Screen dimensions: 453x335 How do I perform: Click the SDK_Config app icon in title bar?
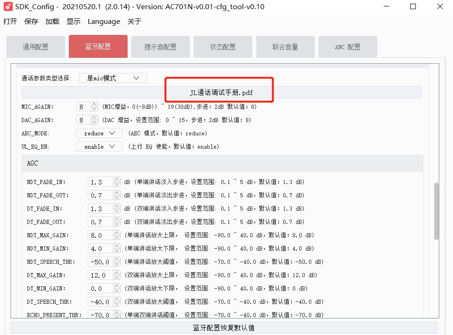tap(8, 6)
